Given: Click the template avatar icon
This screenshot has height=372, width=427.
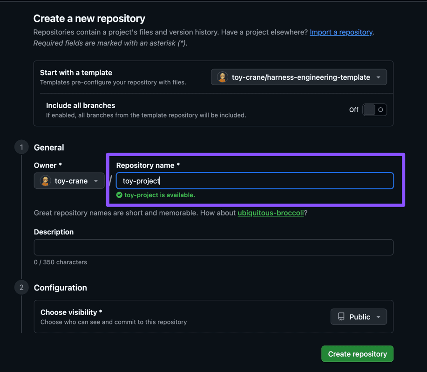Looking at the screenshot, I should (x=223, y=77).
